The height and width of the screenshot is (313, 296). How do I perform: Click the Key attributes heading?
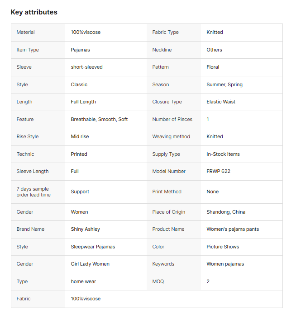[x=34, y=12]
